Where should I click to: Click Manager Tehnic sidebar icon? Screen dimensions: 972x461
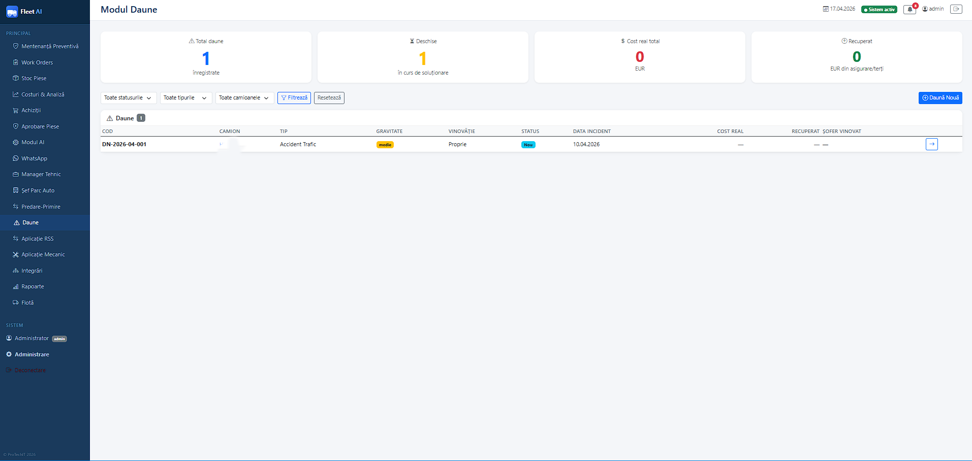tap(16, 174)
